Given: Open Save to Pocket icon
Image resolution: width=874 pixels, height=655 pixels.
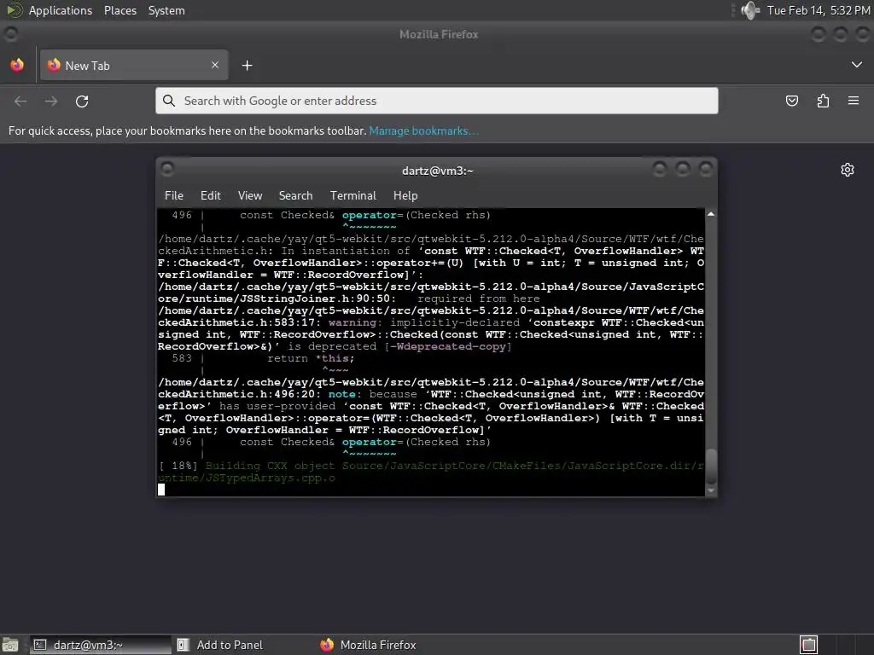Looking at the screenshot, I should click(791, 101).
